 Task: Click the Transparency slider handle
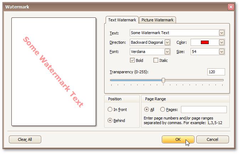click(x=163, y=80)
